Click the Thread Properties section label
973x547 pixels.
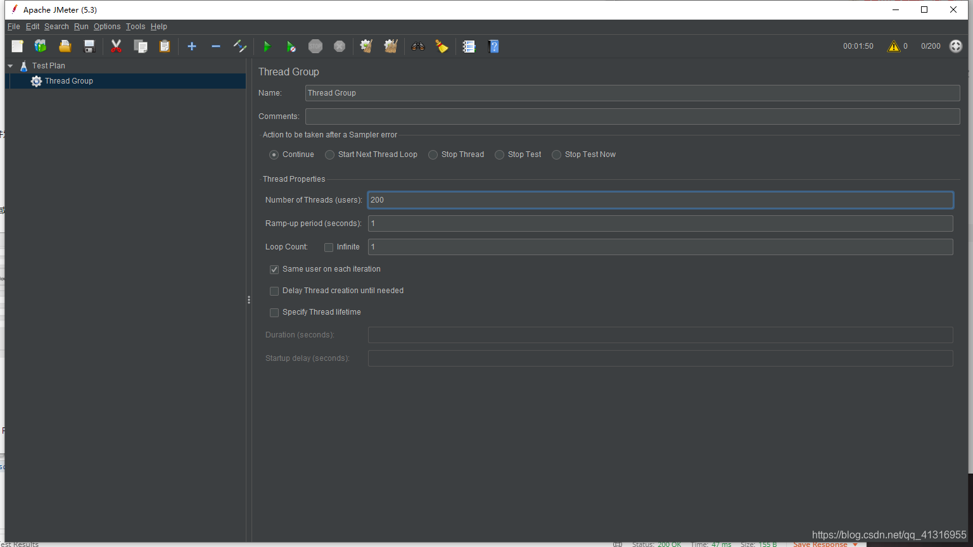tap(294, 179)
